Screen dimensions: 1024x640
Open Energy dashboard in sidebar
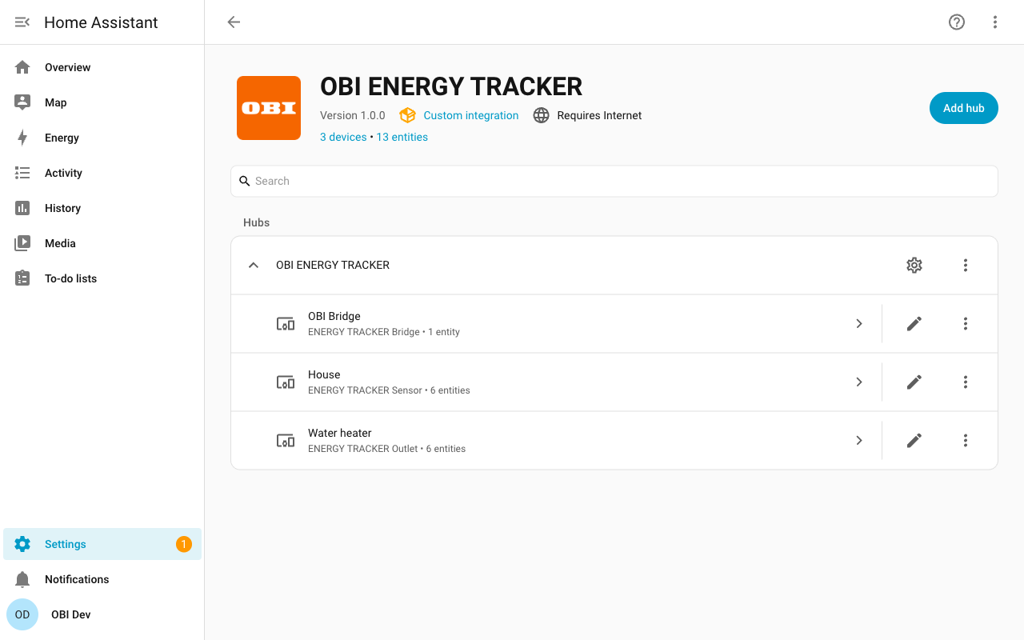(102, 138)
